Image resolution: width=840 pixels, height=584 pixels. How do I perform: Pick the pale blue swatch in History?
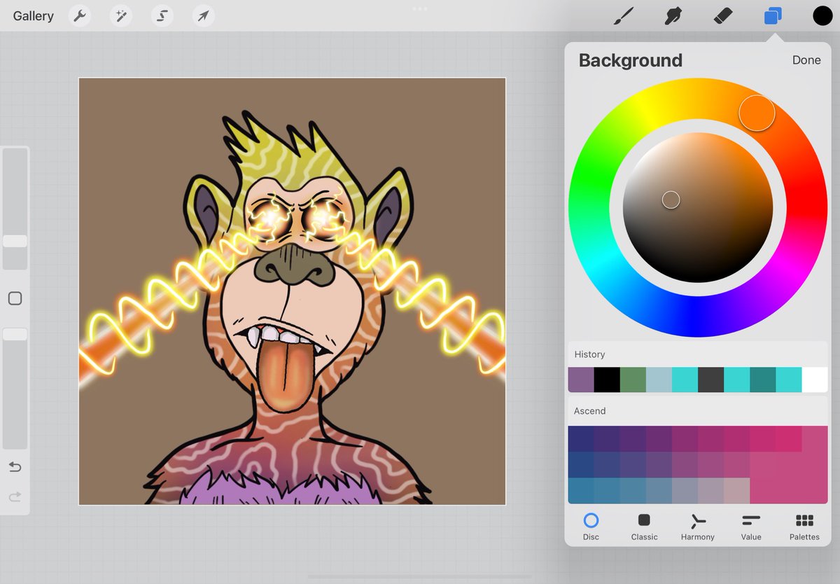coord(659,380)
